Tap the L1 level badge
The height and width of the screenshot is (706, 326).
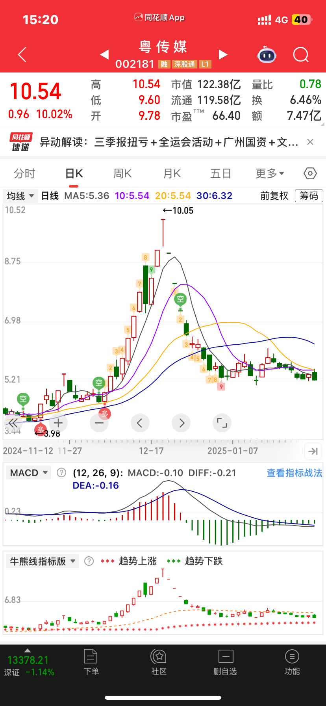[205, 64]
